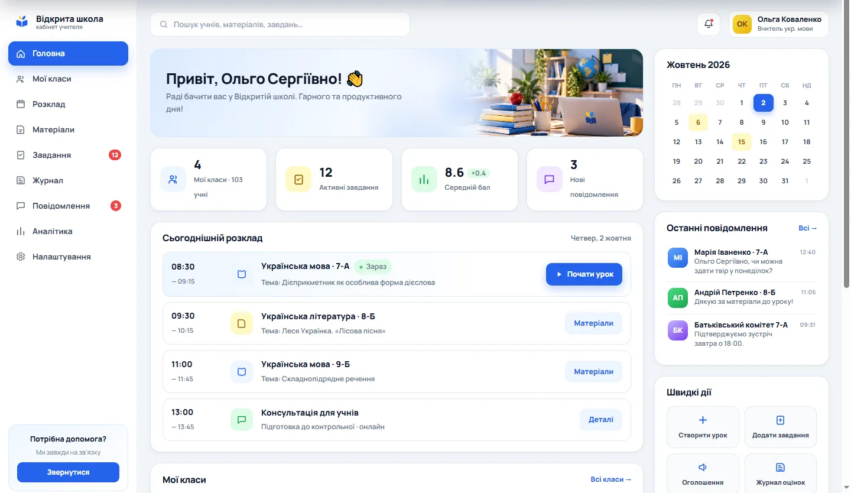Viewport: 851px width, 493px height.
Task: Click the Створити урок quick action
Action: (x=703, y=427)
